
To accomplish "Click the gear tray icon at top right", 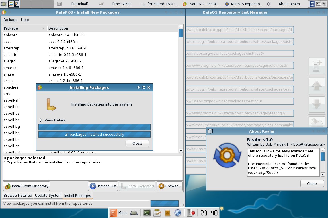I will [324, 4].
